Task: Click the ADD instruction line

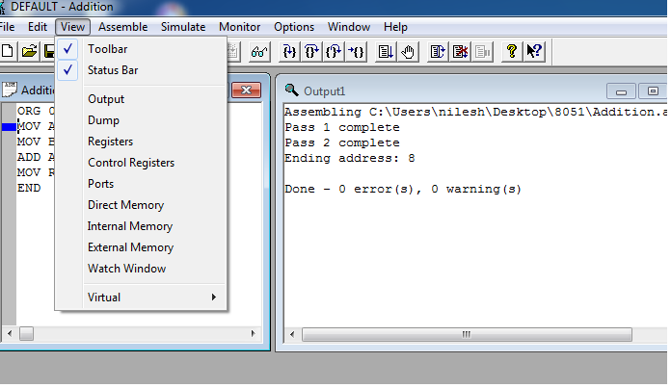Action: (36, 157)
